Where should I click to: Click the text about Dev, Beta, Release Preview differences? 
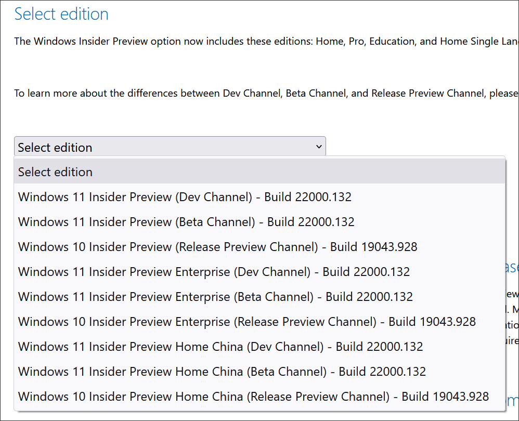click(266, 93)
